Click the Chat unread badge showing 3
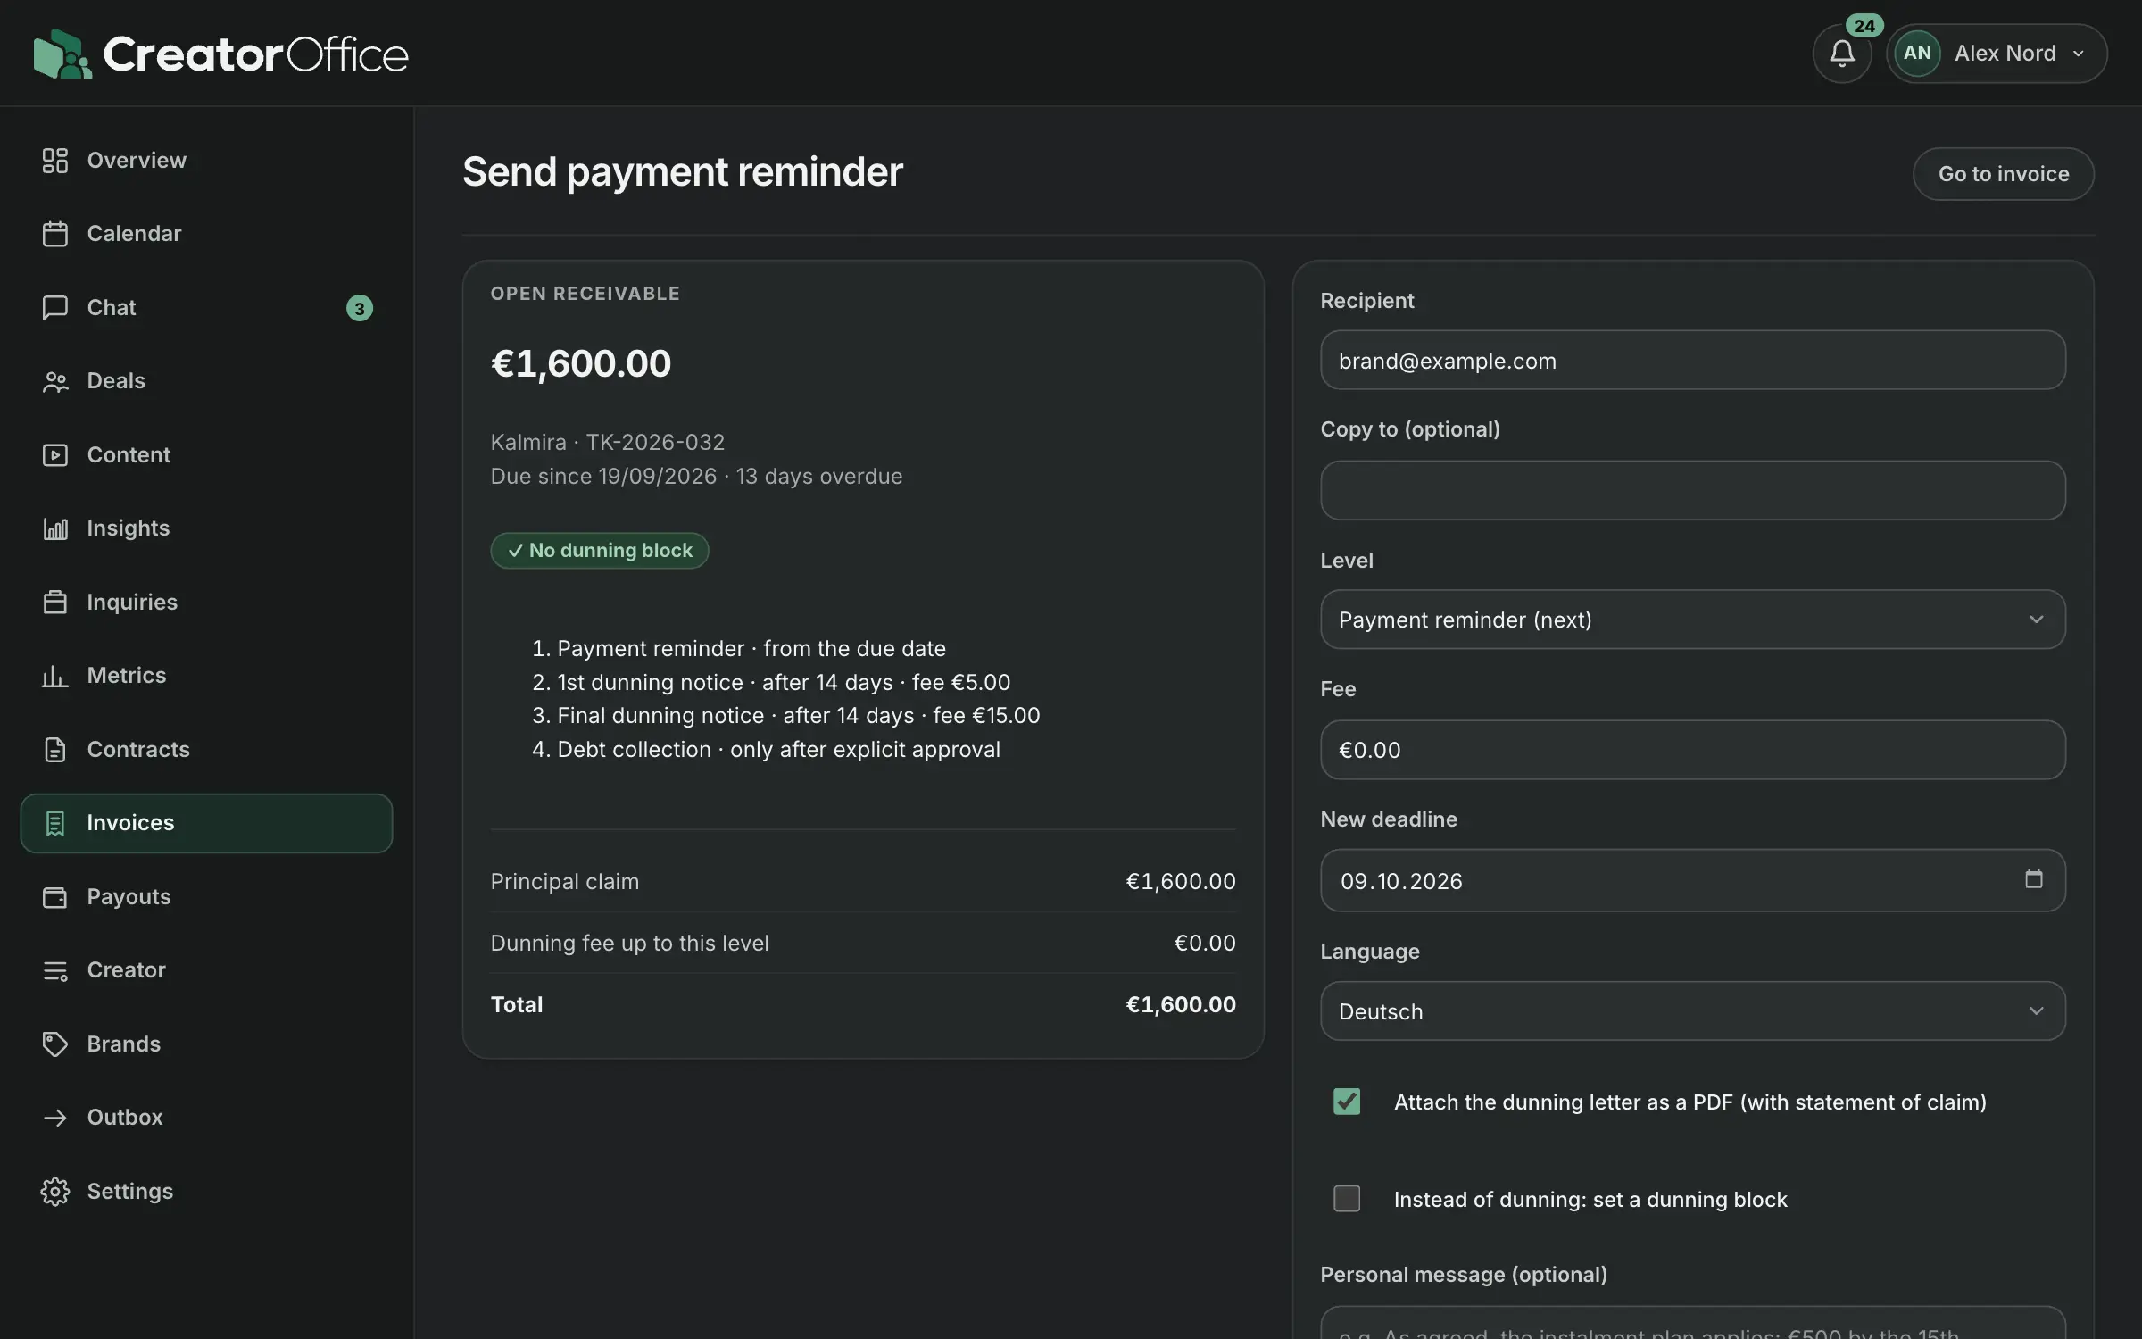This screenshot has height=1339, width=2142. pyautogui.click(x=359, y=308)
